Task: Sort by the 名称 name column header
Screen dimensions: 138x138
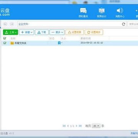Action: click(13, 38)
